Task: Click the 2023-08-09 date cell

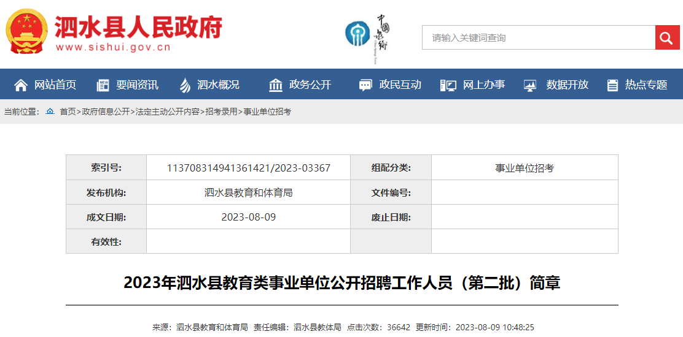Action: click(x=248, y=217)
